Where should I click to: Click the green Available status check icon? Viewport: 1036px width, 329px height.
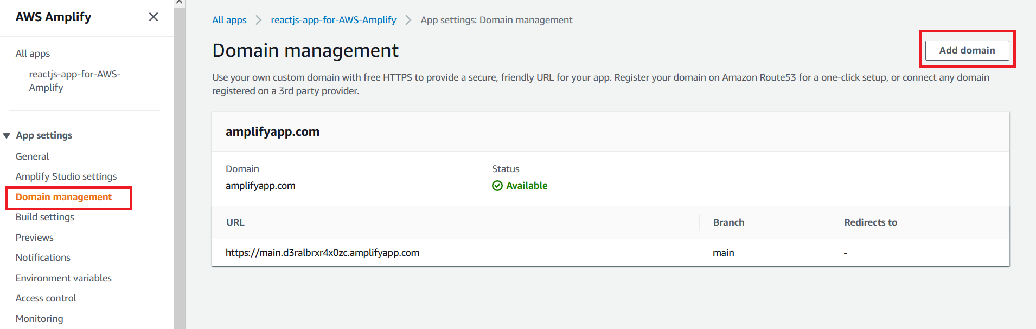(497, 186)
